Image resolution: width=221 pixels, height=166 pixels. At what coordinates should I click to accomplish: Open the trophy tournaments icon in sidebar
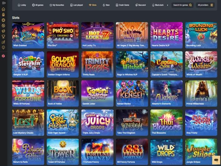point(3,36)
